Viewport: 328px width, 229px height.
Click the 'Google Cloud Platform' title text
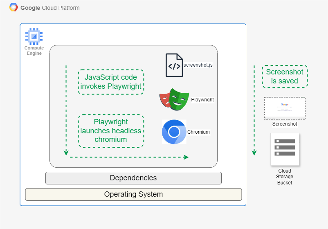[x=50, y=8]
